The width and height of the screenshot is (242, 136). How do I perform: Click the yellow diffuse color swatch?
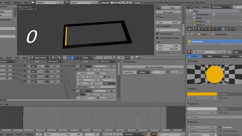202,94
